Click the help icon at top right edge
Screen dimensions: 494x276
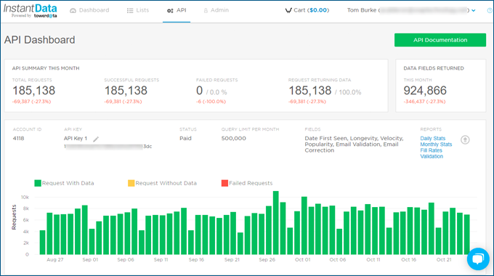click(490, 10)
